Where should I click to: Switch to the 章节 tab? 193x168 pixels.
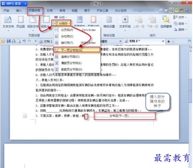[x=87, y=11]
